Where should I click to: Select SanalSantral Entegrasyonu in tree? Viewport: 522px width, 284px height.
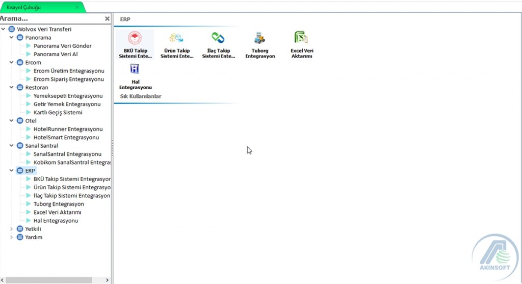coord(68,154)
